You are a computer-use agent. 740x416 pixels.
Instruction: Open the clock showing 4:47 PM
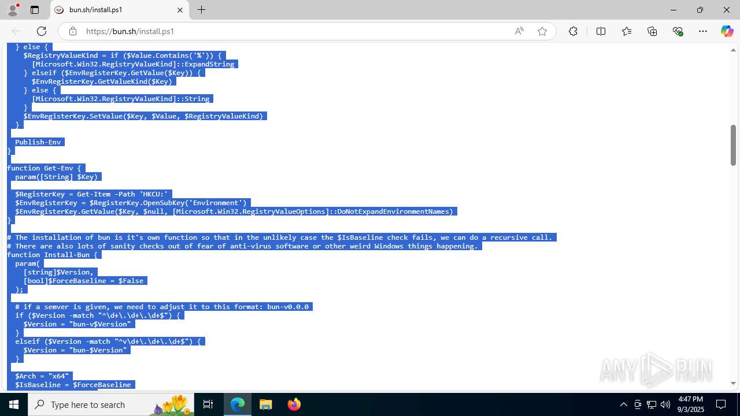[x=691, y=404]
